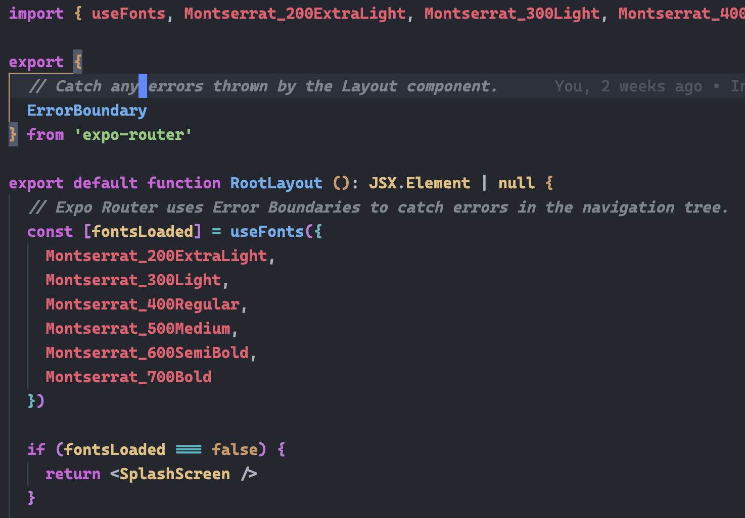Click 'null' in the return type
The height and width of the screenshot is (518, 745).
pyautogui.click(x=517, y=183)
